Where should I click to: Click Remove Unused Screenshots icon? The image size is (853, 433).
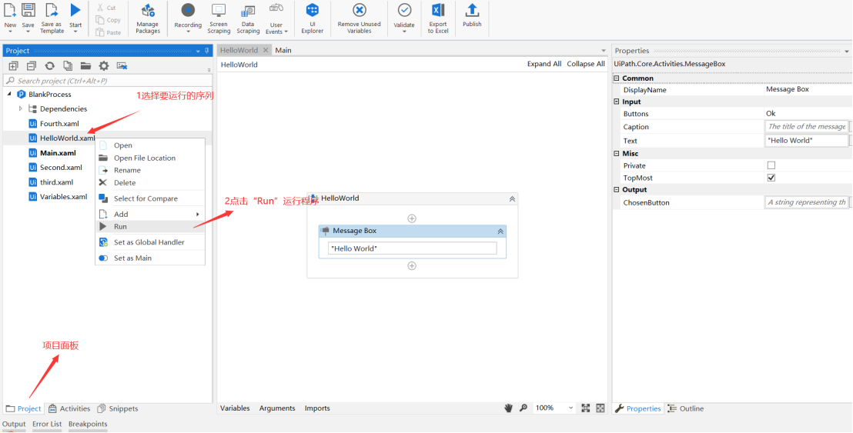[x=122, y=65]
